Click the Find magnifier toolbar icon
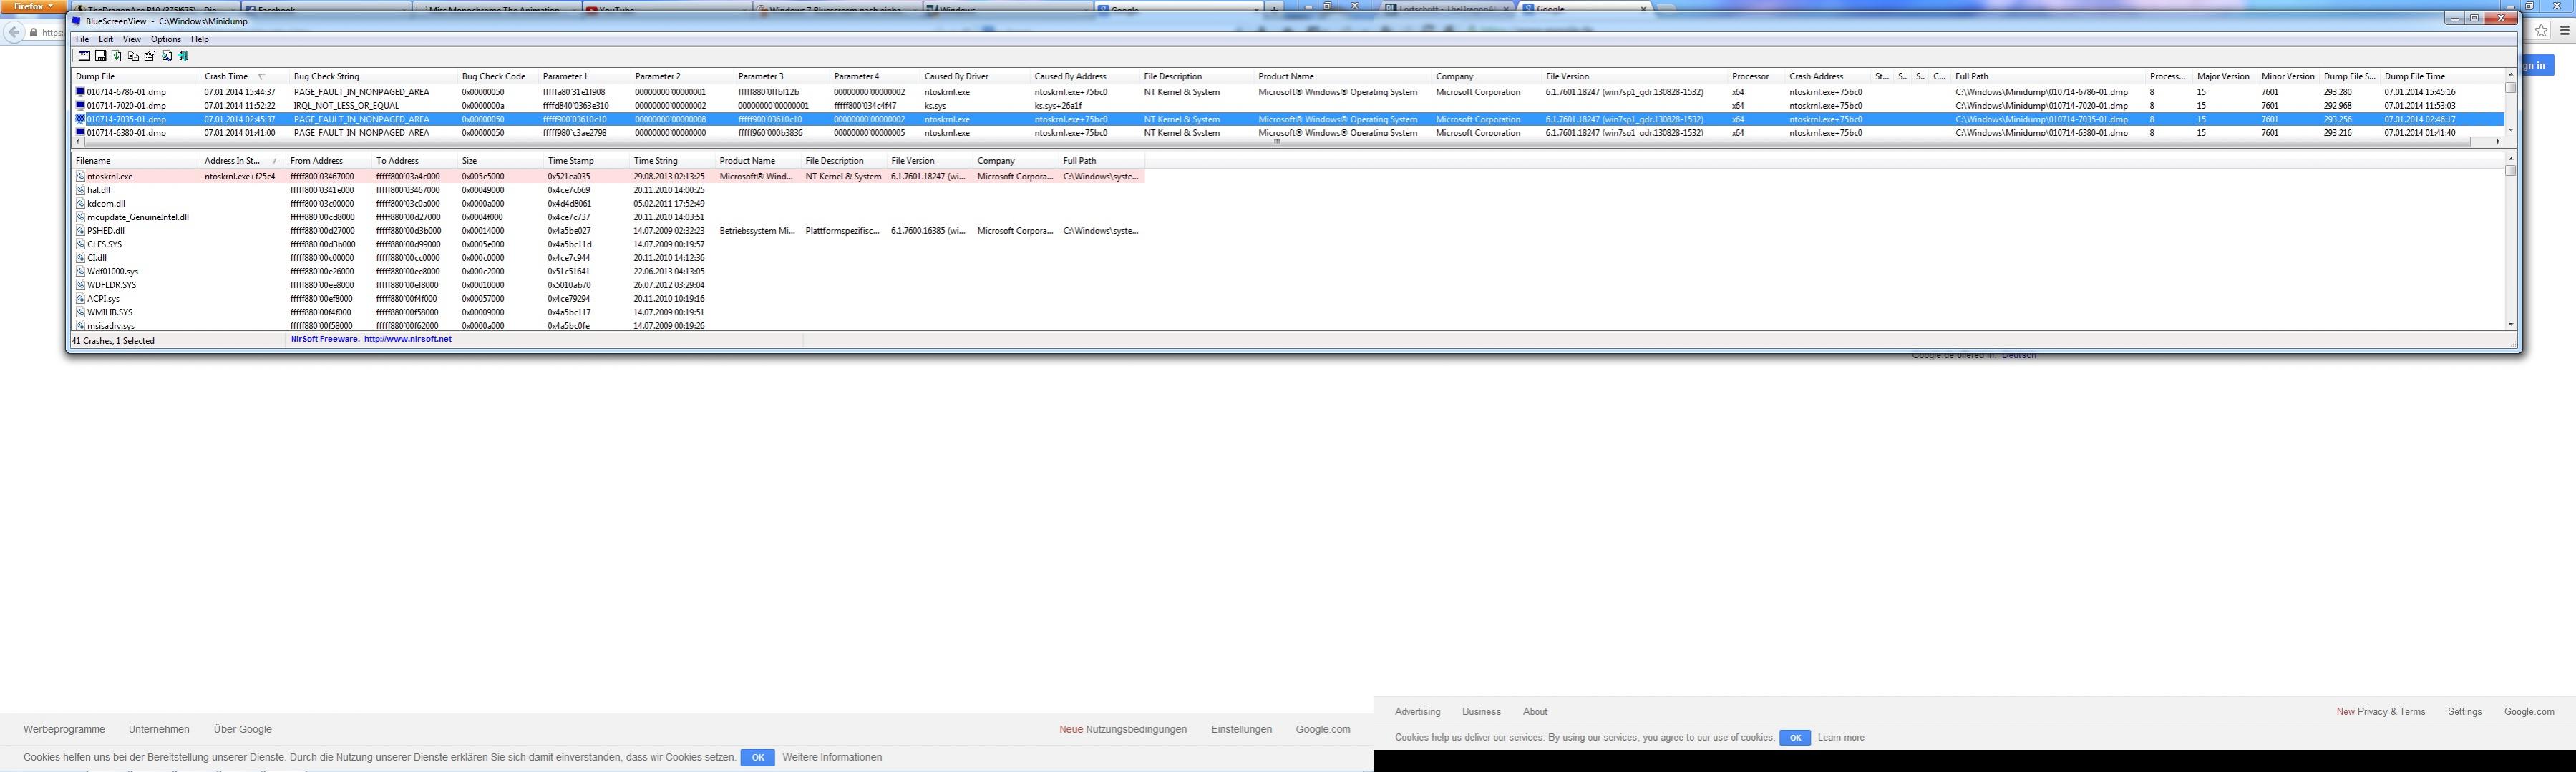This screenshot has width=2576, height=772. pyautogui.click(x=167, y=56)
